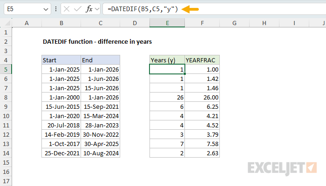This screenshot has width=326, height=186.
Task: Click the Cancel (X) icon in formula bar
Action: pos(67,9)
